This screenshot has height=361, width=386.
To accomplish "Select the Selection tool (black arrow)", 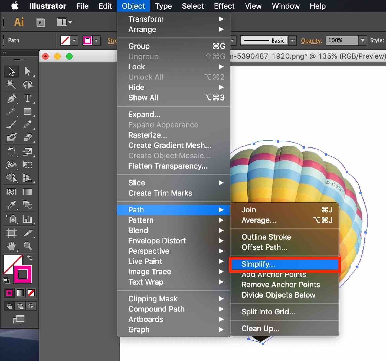I will coord(11,71).
